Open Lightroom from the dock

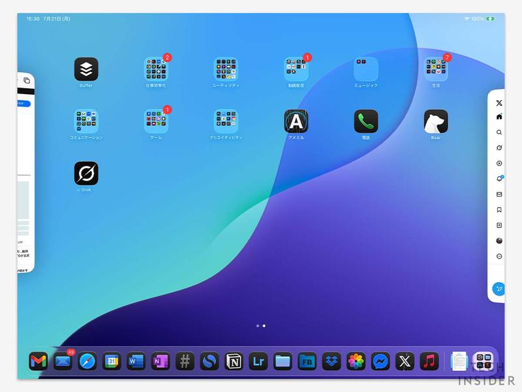coord(258,361)
